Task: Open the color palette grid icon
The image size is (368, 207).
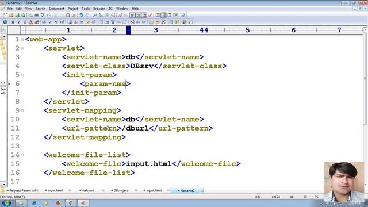Action: 37,22
